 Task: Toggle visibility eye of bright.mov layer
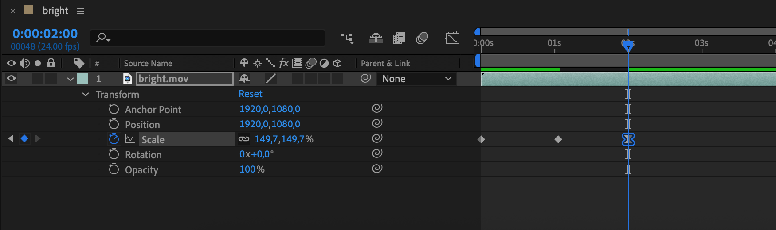(12, 79)
